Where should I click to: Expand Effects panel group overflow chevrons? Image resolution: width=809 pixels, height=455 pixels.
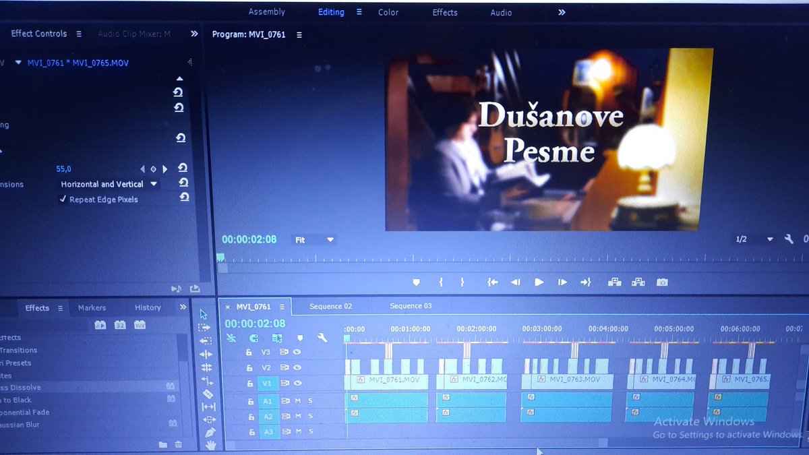point(183,307)
